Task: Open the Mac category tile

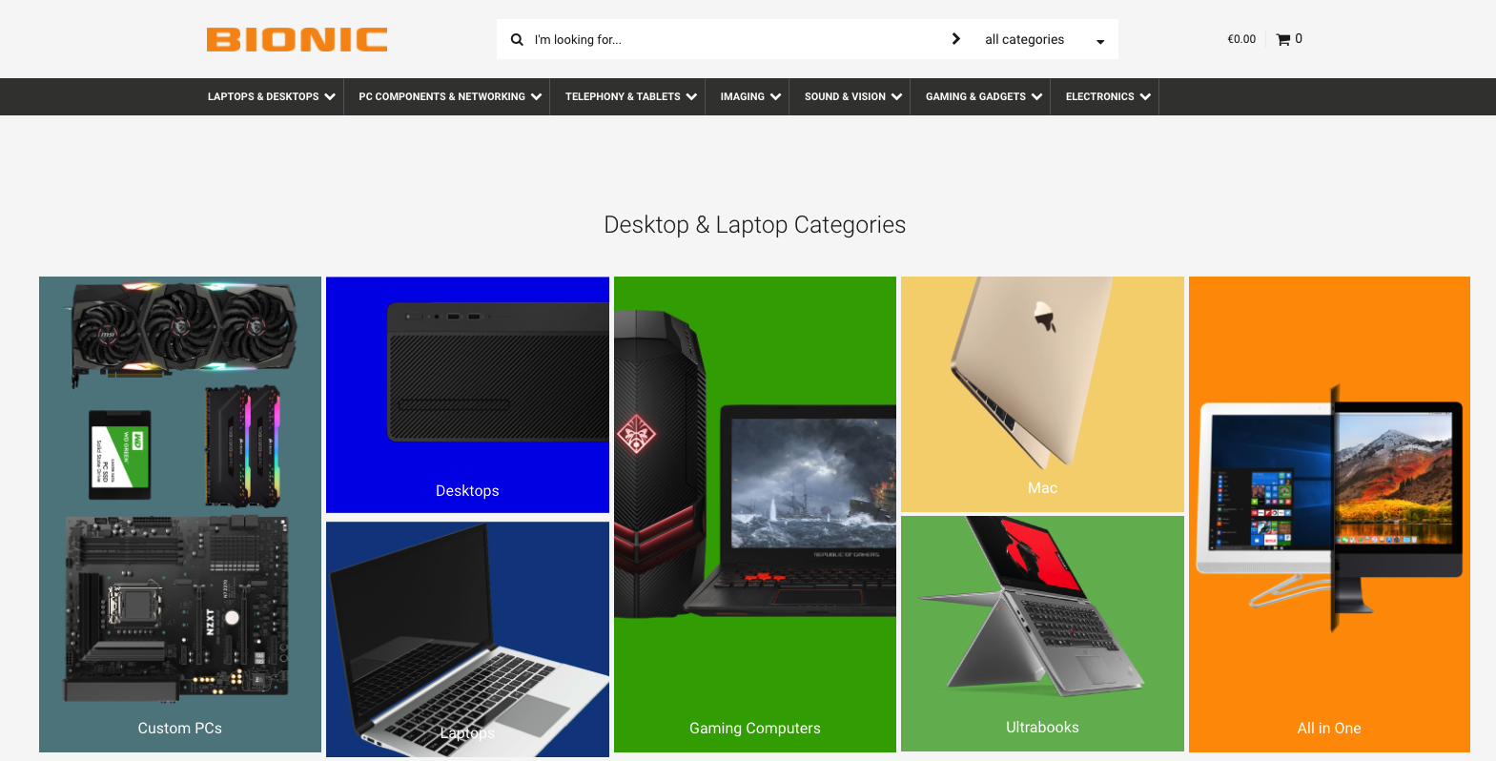Action: click(x=1042, y=394)
